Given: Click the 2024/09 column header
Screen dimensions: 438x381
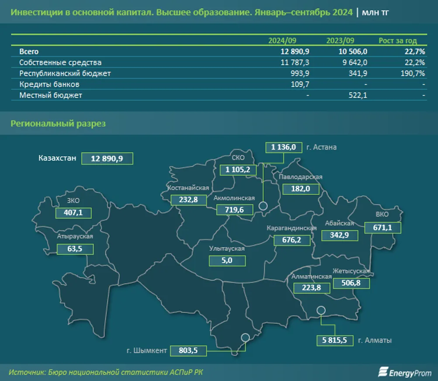Looking at the screenshot, I should coord(282,40).
